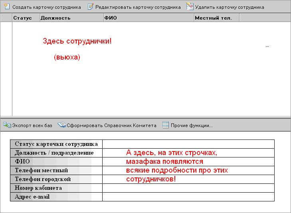Select the Телефон городской row label
Viewport: 291px width, 213px height.
pyautogui.click(x=43, y=179)
